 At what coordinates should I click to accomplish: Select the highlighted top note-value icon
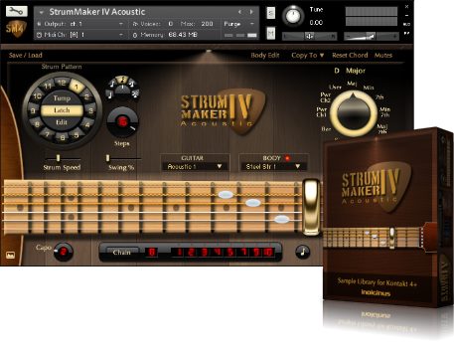click(x=122, y=80)
